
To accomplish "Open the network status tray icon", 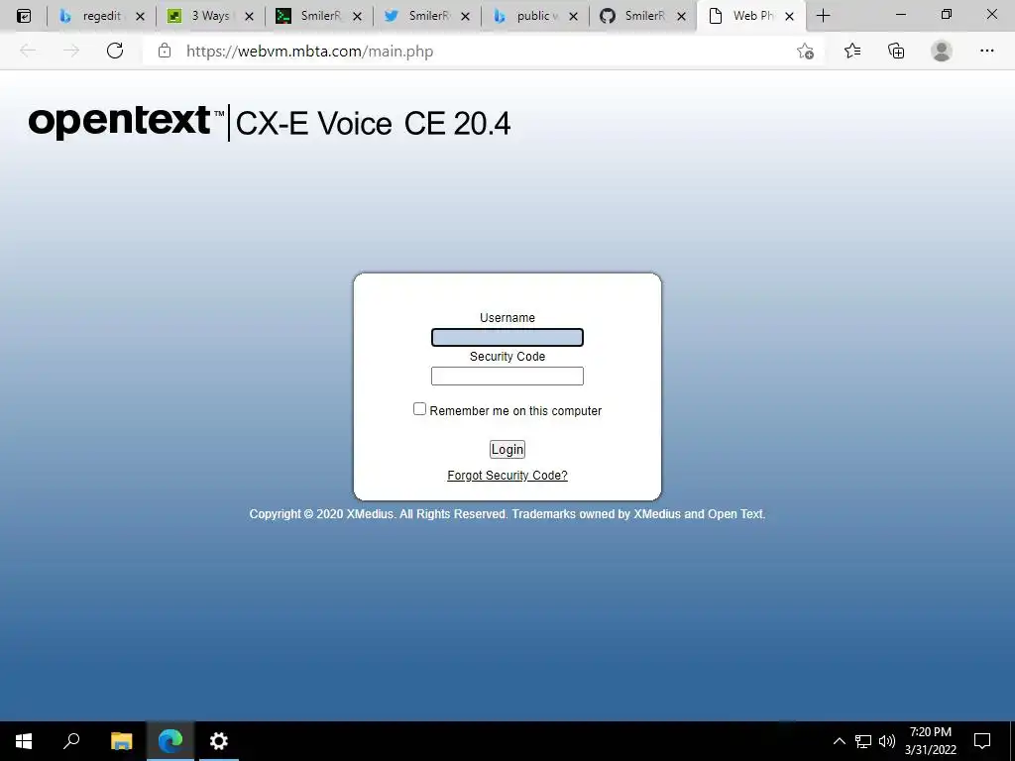I will pos(863,741).
